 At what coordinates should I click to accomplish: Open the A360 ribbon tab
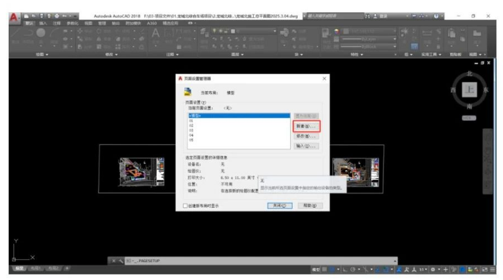152,24
